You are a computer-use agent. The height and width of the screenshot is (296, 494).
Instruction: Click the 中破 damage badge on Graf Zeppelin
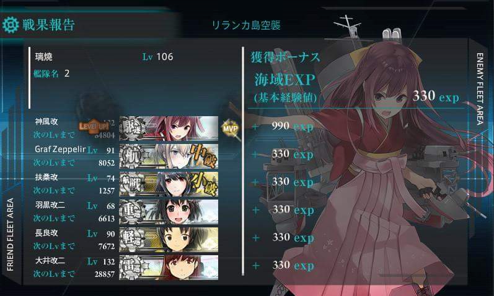[x=203, y=156]
